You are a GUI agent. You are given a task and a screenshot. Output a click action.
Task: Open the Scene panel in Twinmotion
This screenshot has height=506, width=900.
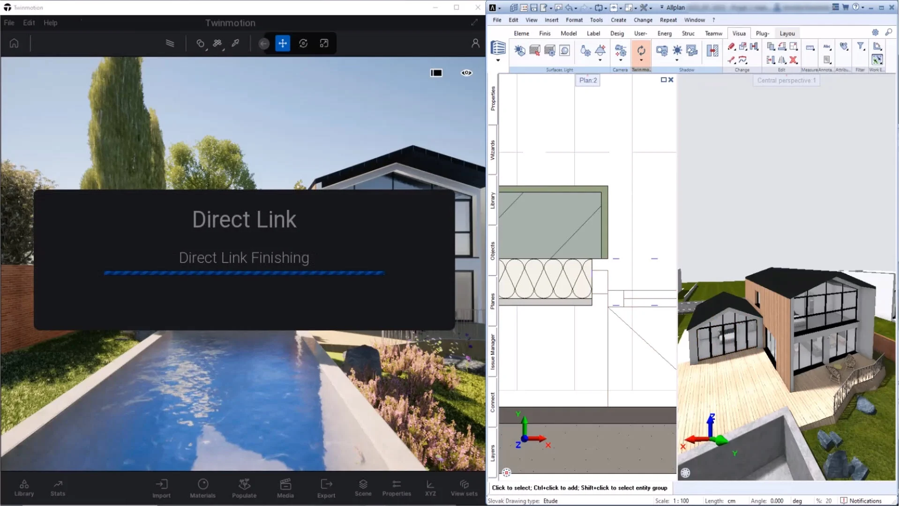pyautogui.click(x=363, y=488)
